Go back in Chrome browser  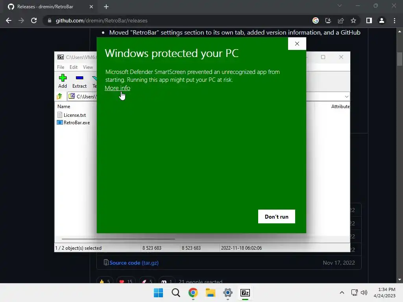[9, 20]
